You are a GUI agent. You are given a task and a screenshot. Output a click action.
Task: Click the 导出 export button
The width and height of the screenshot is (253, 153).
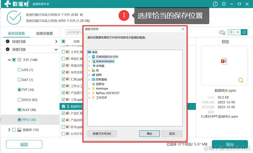pos(230,144)
